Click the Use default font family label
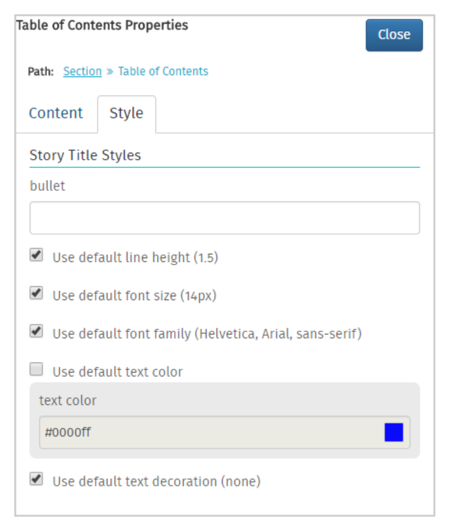The image size is (449, 531). point(207,334)
